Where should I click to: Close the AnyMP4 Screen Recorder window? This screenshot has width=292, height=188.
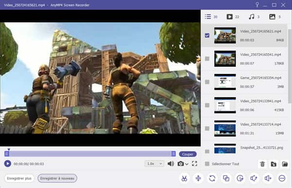tap(283, 5)
